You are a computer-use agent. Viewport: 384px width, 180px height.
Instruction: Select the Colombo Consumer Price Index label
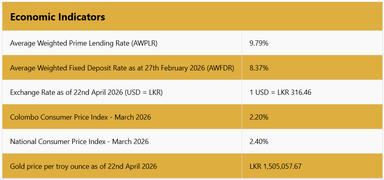click(x=80, y=117)
